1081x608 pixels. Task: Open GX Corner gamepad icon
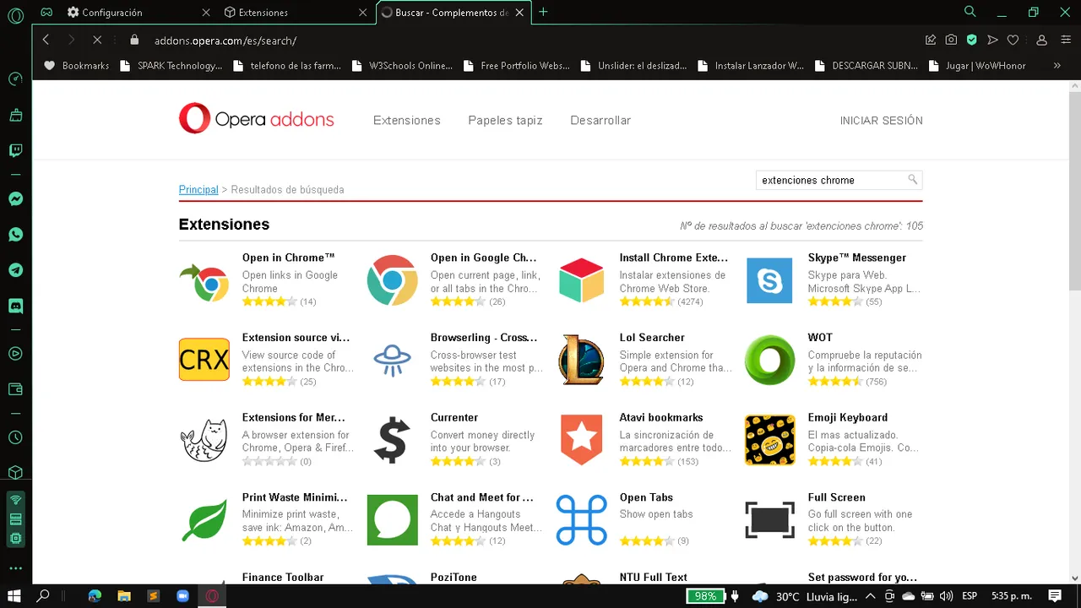click(47, 13)
